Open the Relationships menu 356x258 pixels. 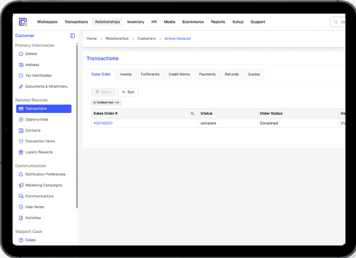[108, 22]
